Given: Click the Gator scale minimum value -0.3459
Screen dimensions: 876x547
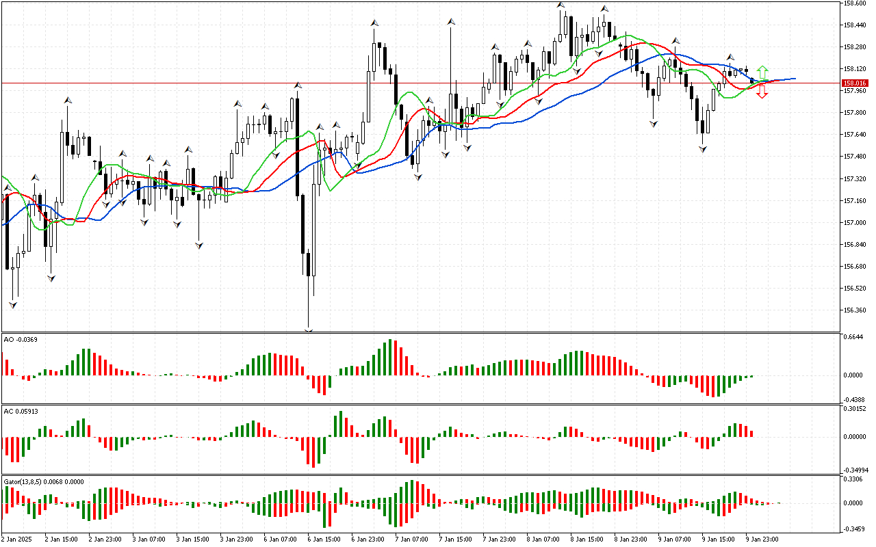Looking at the screenshot, I should click(x=855, y=529).
